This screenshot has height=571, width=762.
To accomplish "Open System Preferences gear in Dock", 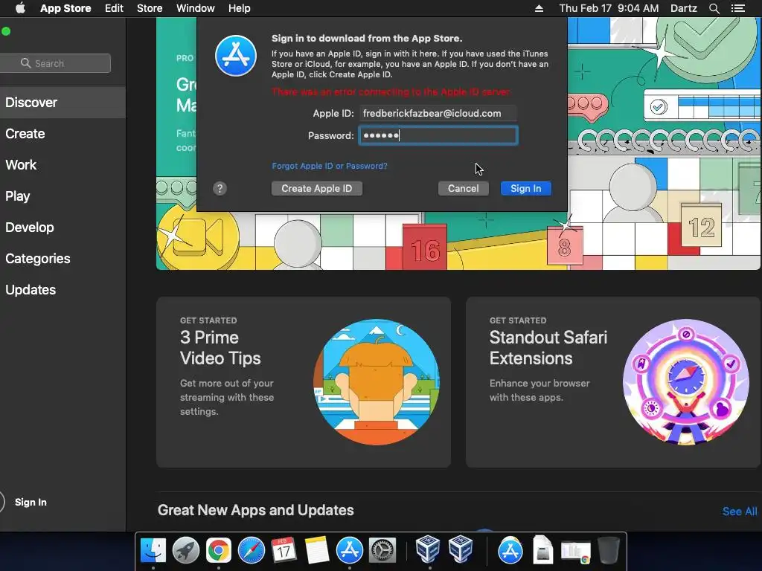I will [x=382, y=551].
